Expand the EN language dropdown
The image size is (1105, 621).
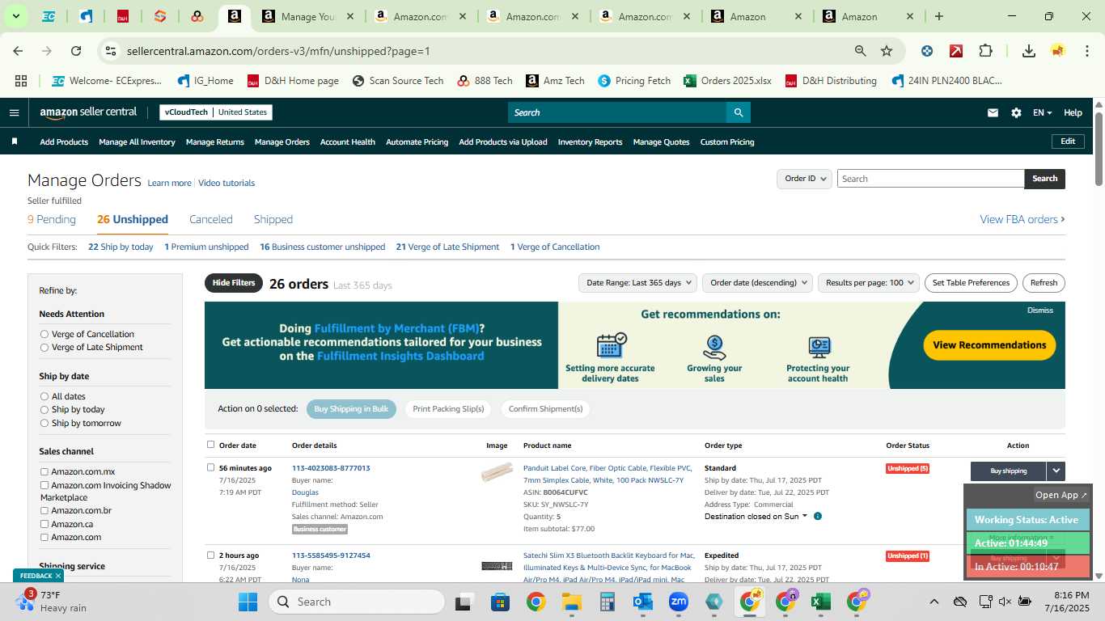tap(1042, 113)
